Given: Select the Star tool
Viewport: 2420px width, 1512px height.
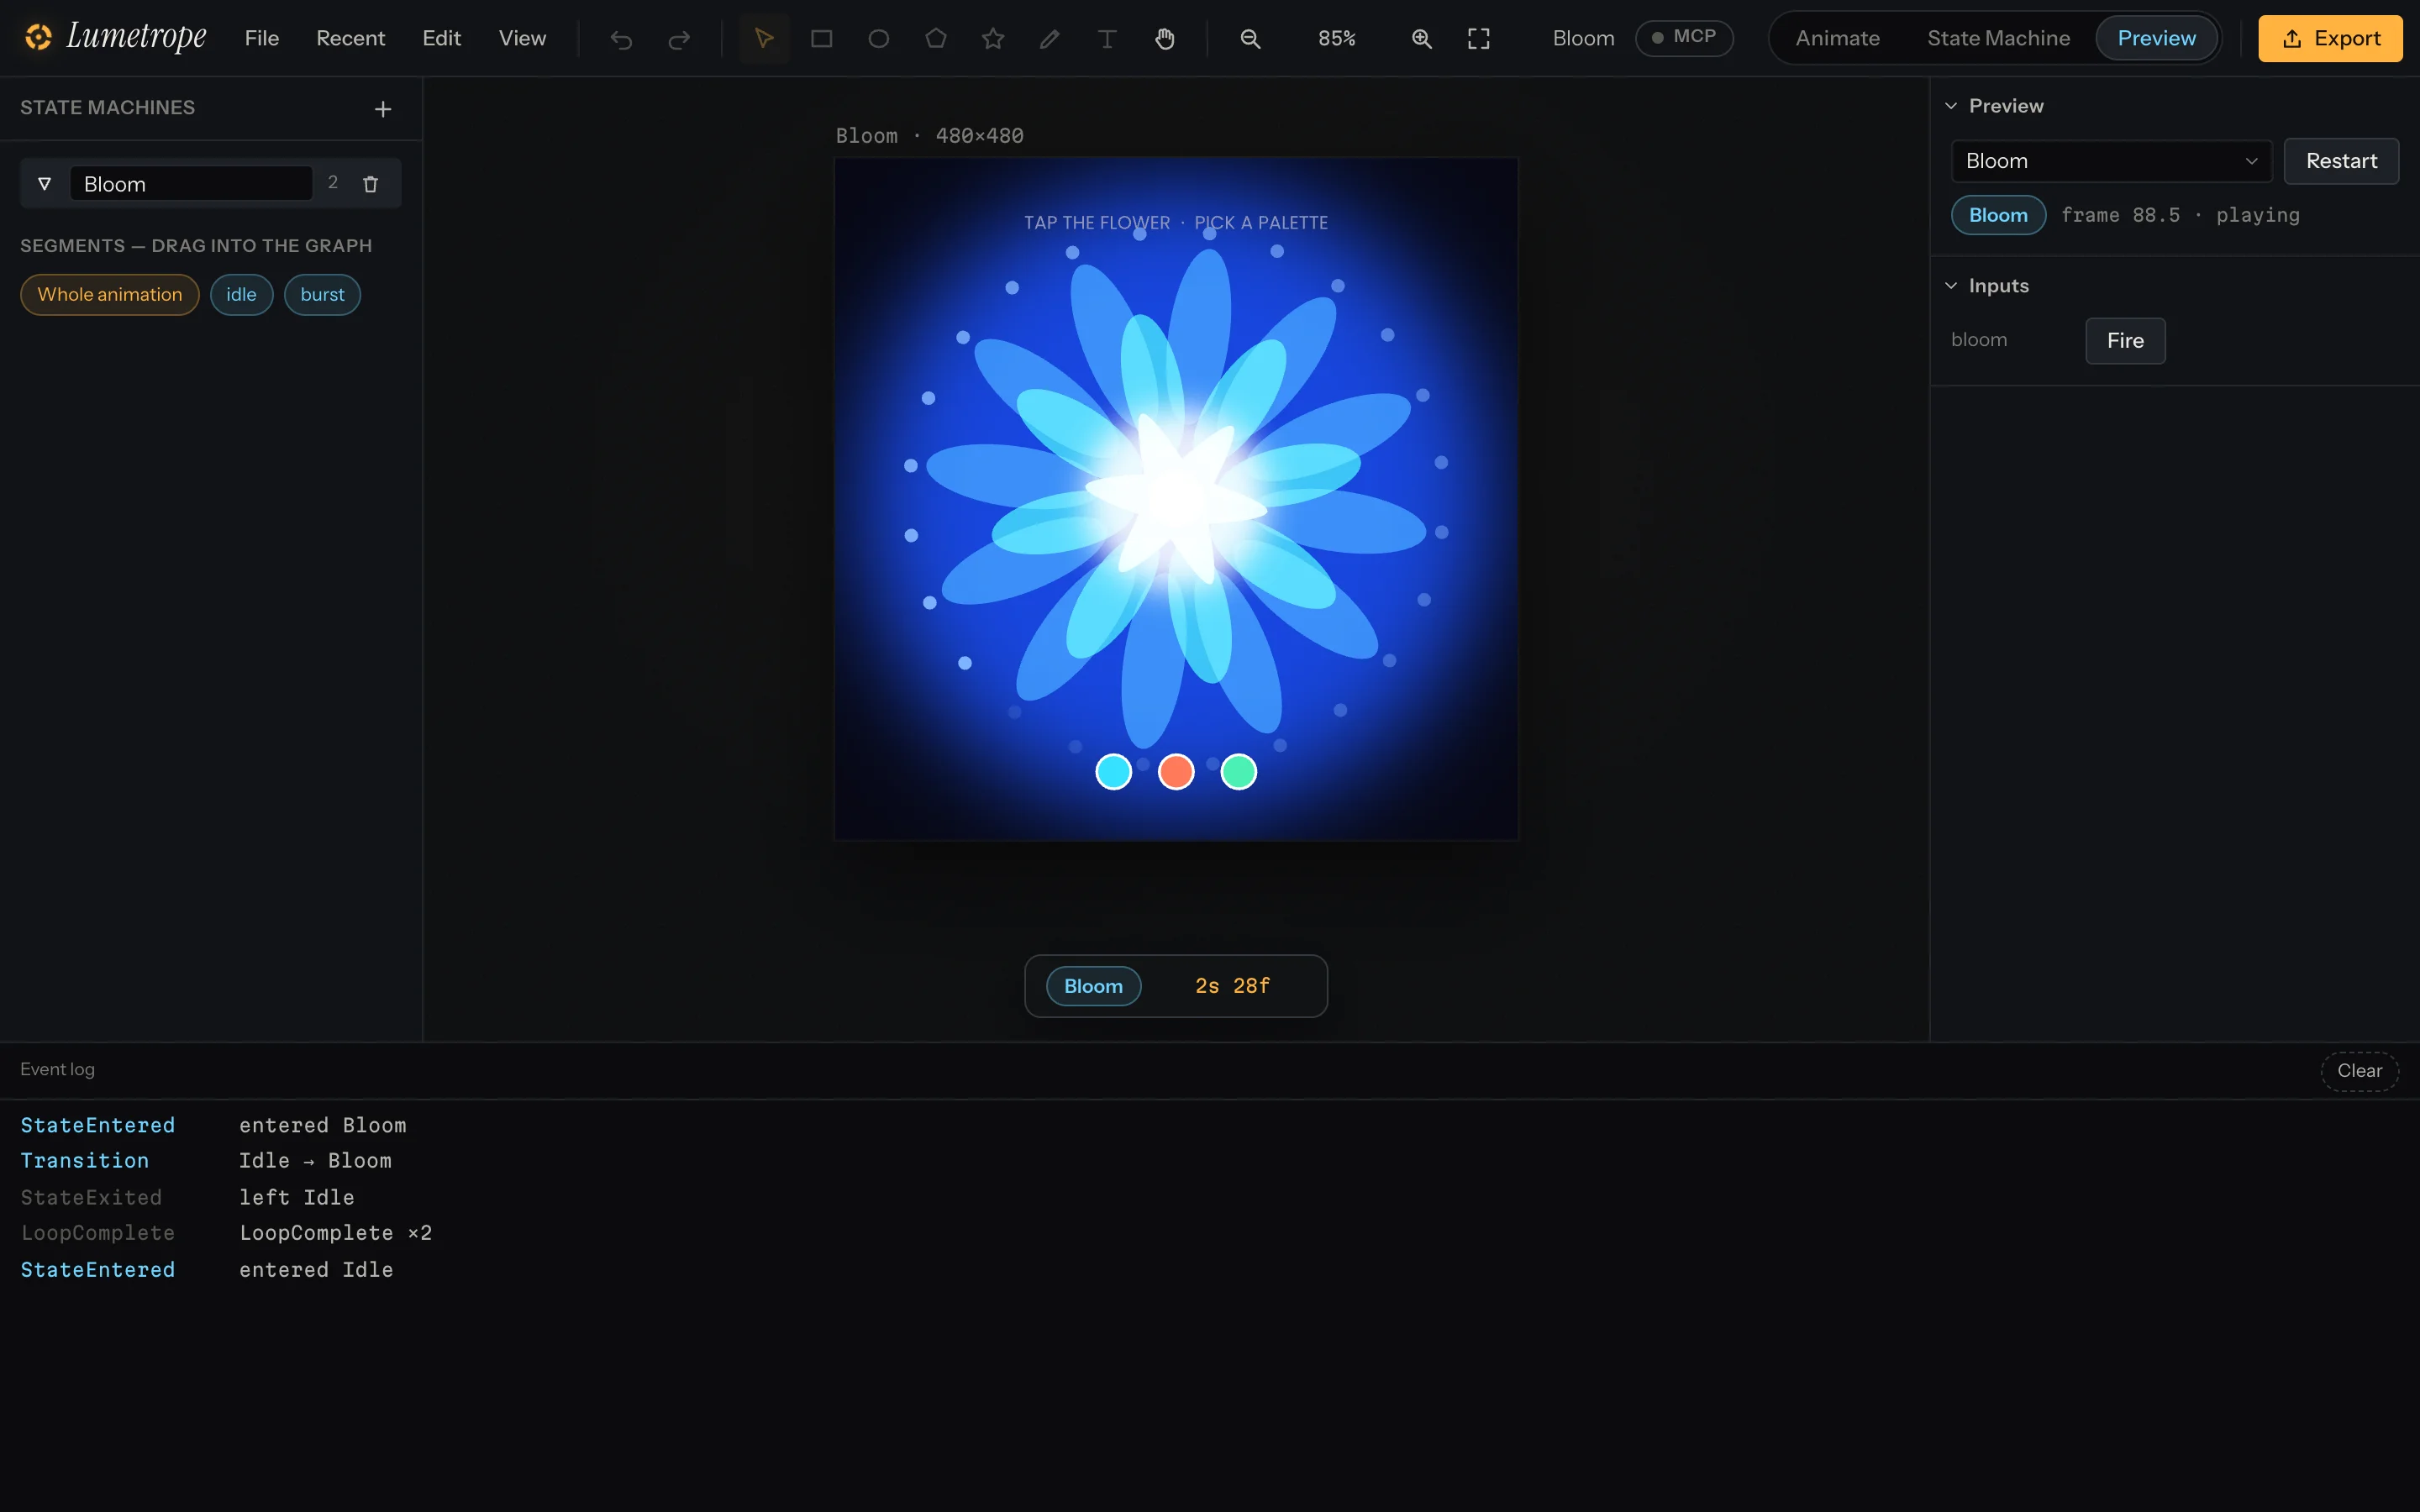Looking at the screenshot, I should (x=993, y=39).
